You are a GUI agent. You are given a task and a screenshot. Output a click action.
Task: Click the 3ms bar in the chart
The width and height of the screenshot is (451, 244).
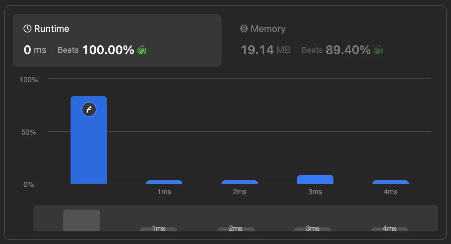point(315,179)
